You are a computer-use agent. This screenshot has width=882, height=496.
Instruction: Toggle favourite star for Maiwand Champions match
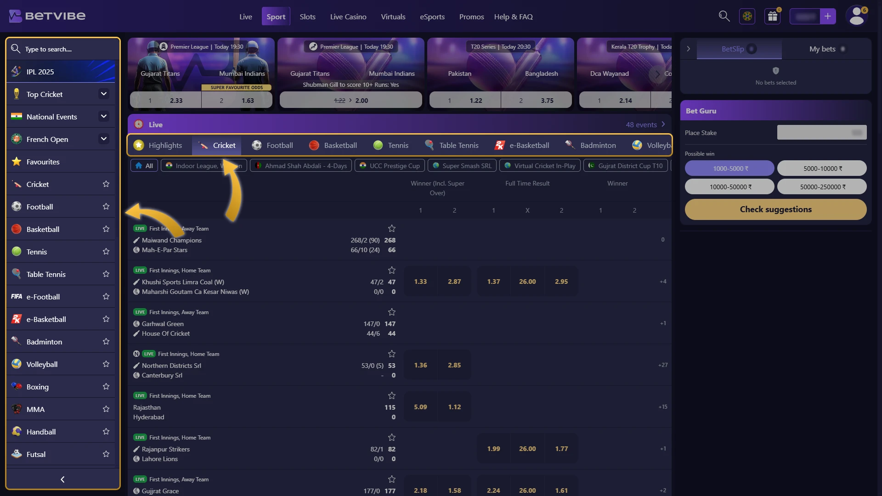pos(392,228)
